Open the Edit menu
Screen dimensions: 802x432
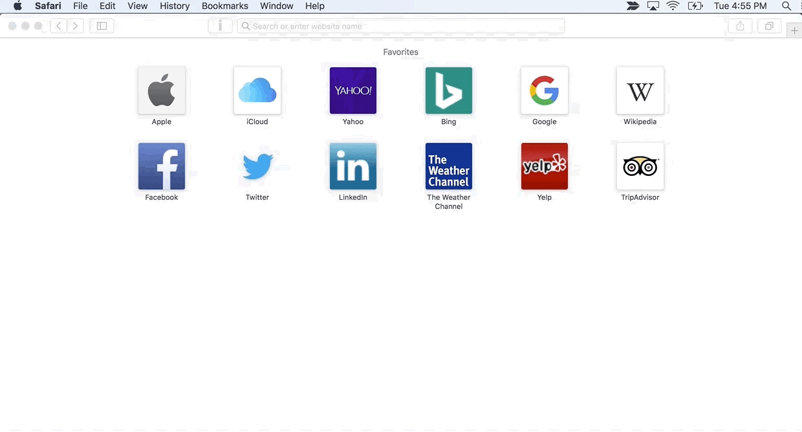107,6
